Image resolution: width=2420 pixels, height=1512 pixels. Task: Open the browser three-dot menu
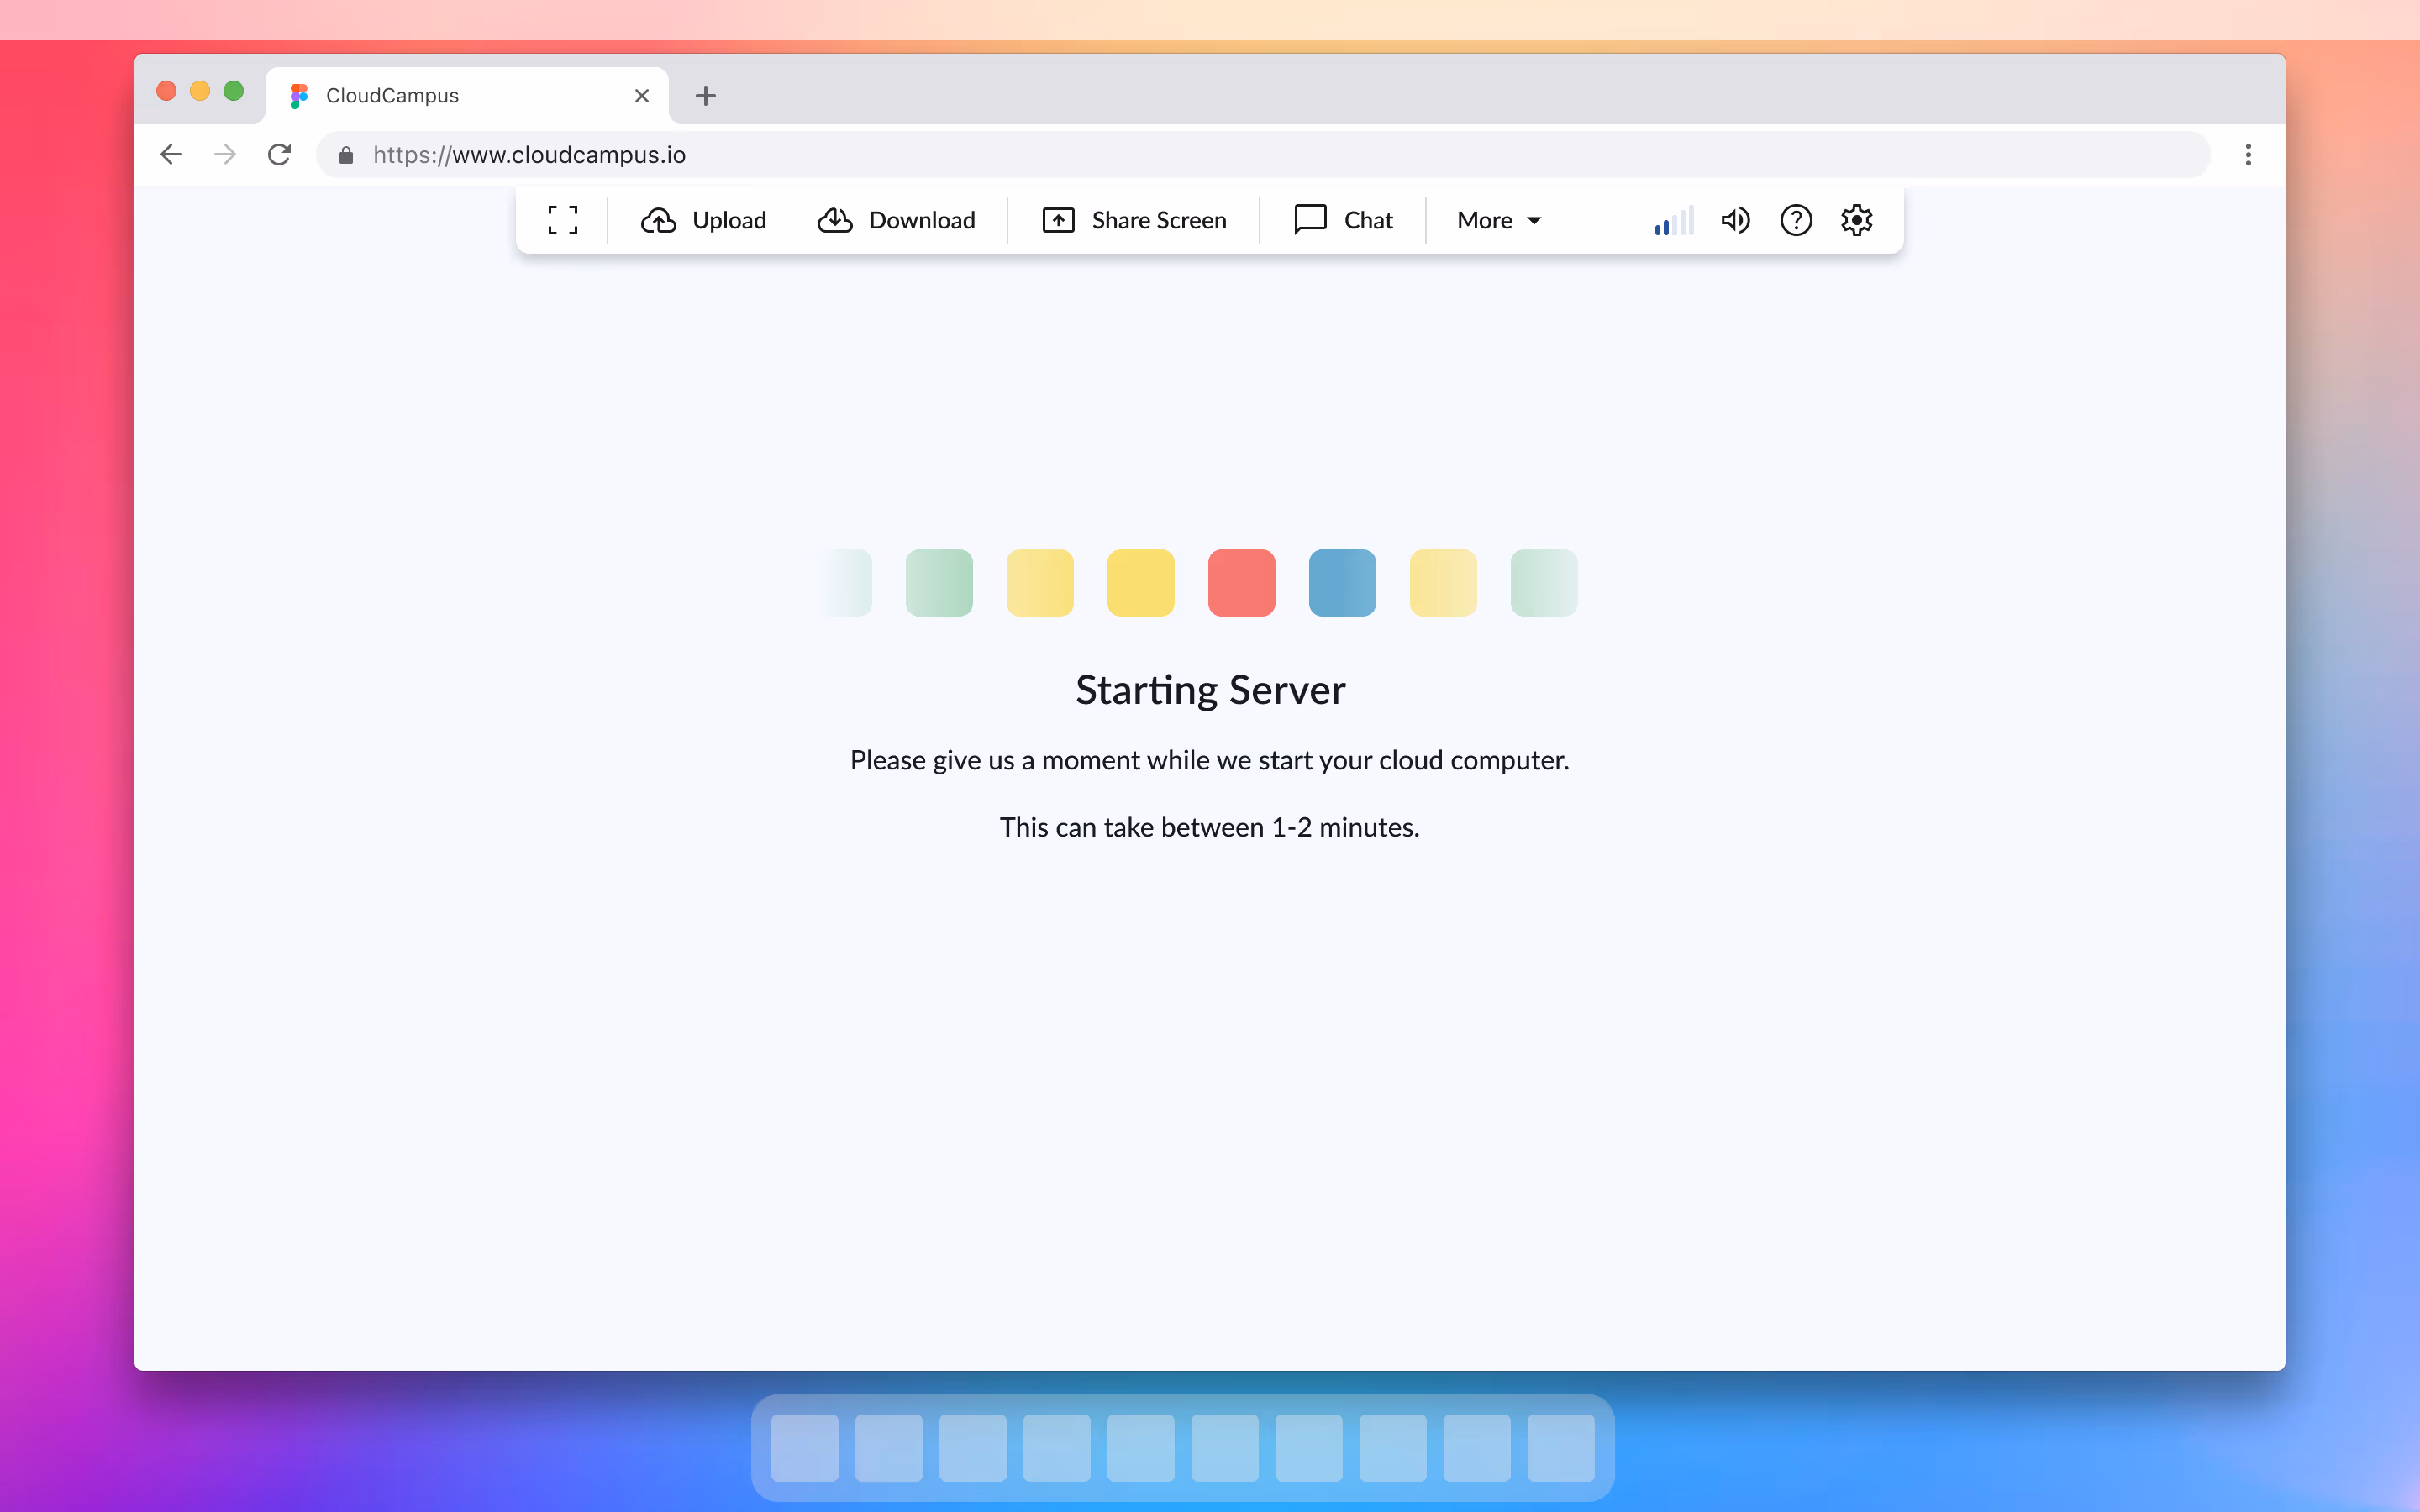[2247, 154]
